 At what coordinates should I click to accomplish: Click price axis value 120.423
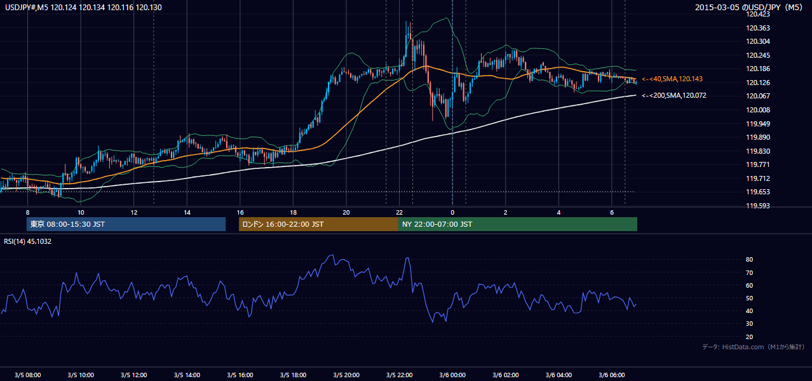click(759, 14)
